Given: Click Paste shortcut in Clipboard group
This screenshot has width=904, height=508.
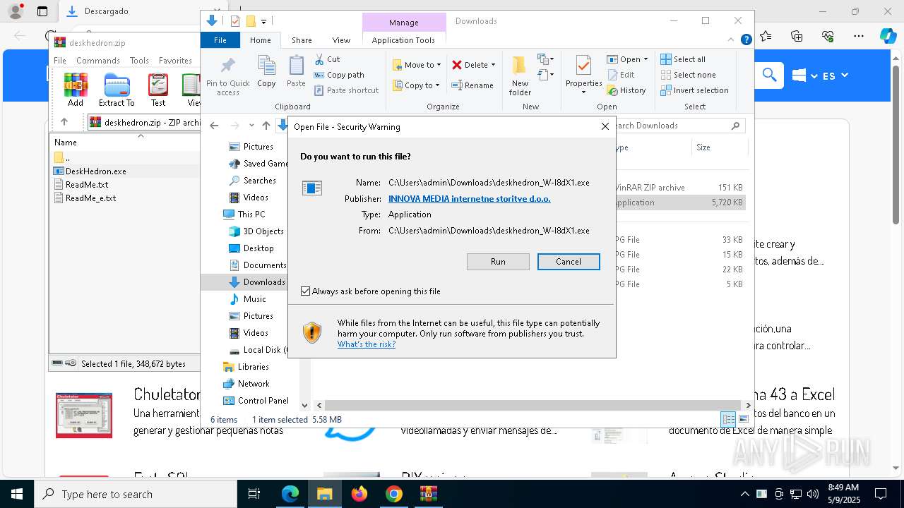Looking at the screenshot, I should click(x=346, y=90).
